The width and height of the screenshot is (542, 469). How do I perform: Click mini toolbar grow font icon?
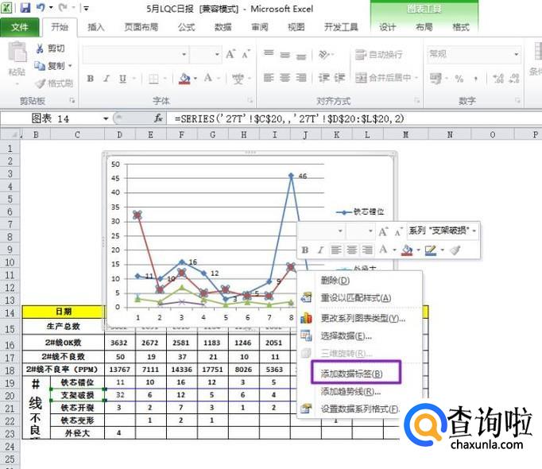382,231
